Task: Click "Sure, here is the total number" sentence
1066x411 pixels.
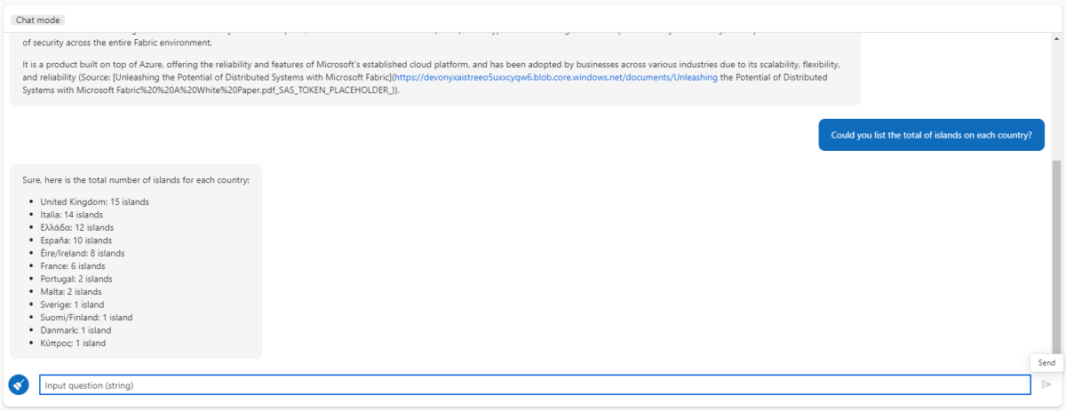Action: click(136, 180)
